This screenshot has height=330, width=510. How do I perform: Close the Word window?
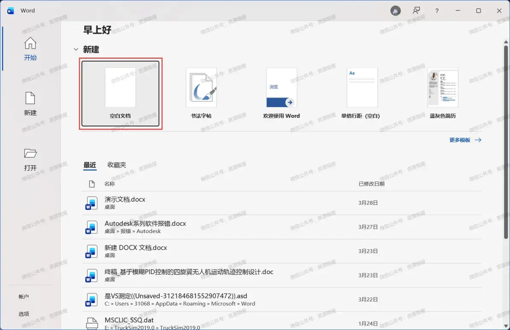(499, 11)
